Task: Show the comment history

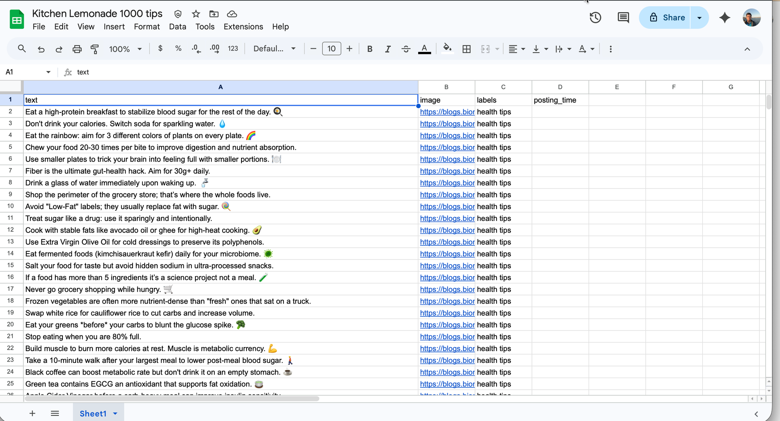Action: (623, 18)
